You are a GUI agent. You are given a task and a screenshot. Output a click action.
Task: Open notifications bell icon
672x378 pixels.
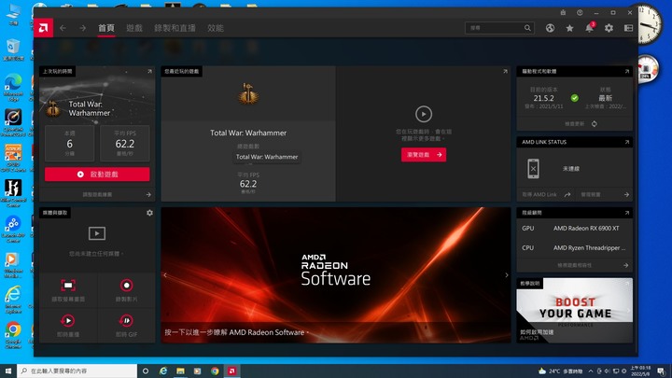589,28
